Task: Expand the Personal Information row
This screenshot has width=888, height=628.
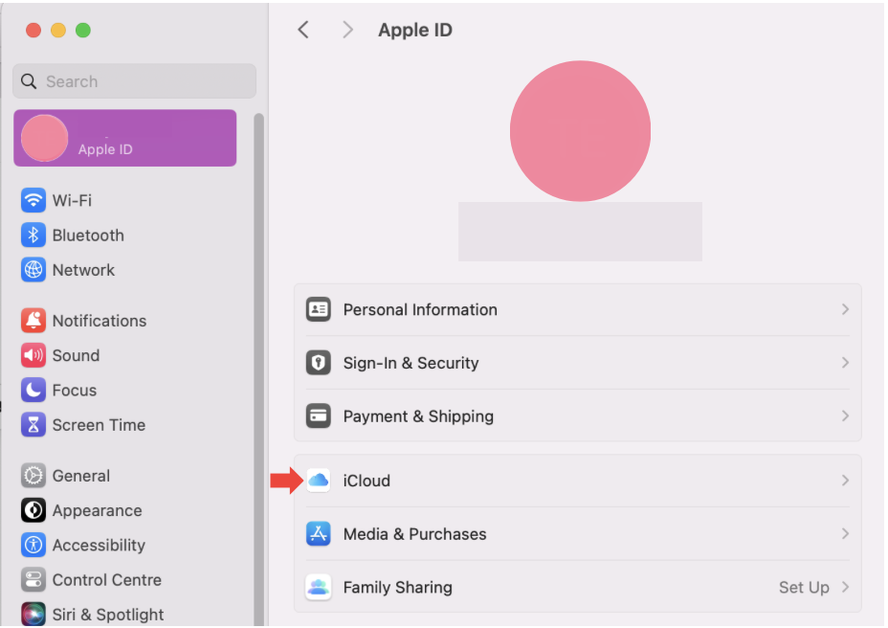Action: 578,309
